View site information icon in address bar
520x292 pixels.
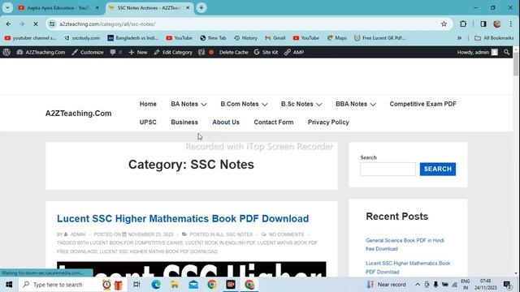[x=52, y=24]
